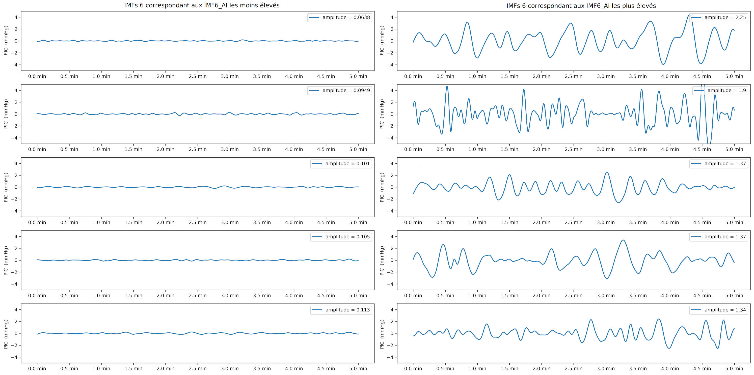The image size is (754, 375).
Task: Click the 5.0 min tick in bottom-right plot
Action: coord(734,369)
